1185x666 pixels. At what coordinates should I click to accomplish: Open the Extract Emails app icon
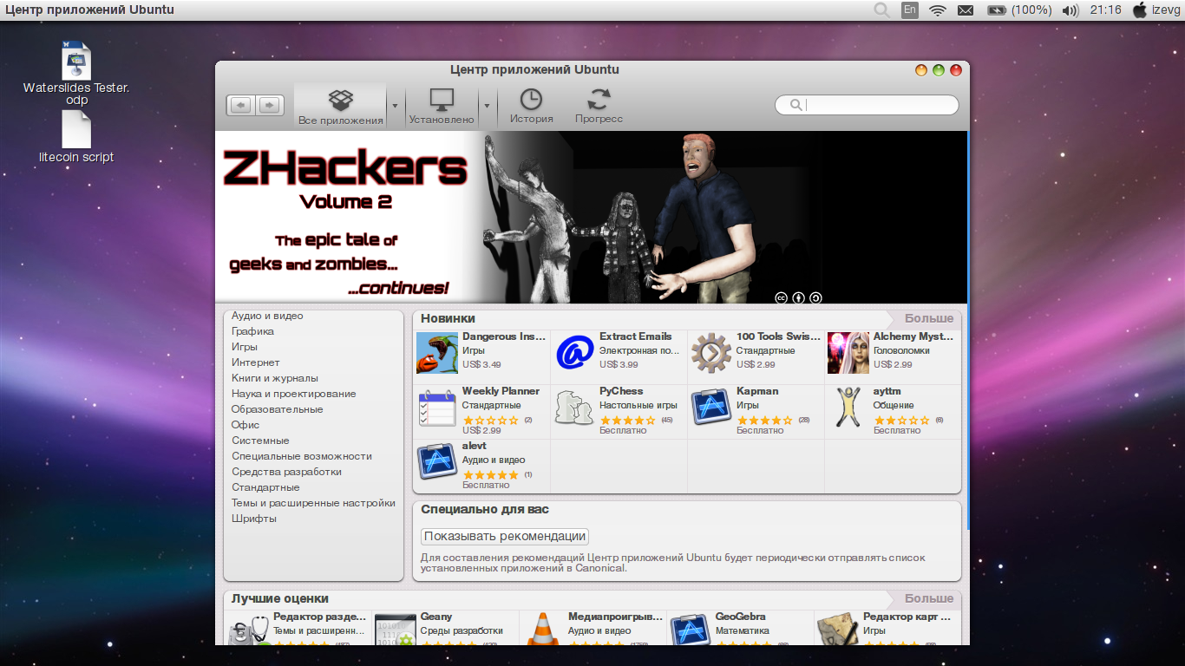click(574, 353)
